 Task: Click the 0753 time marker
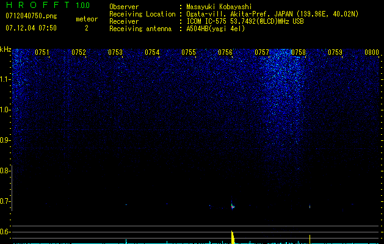[115, 52]
